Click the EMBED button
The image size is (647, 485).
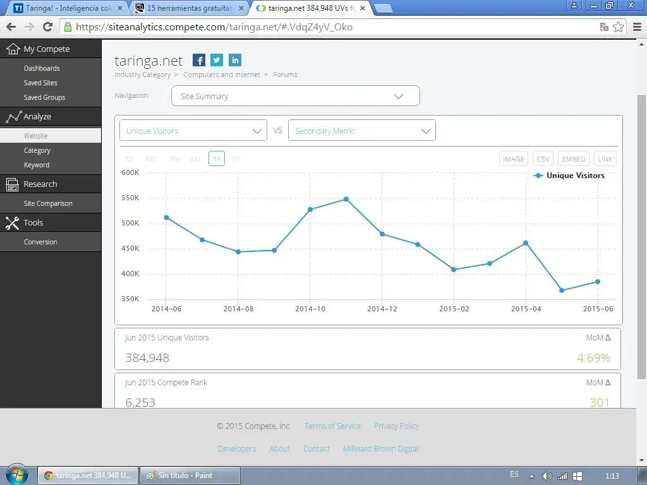click(573, 159)
